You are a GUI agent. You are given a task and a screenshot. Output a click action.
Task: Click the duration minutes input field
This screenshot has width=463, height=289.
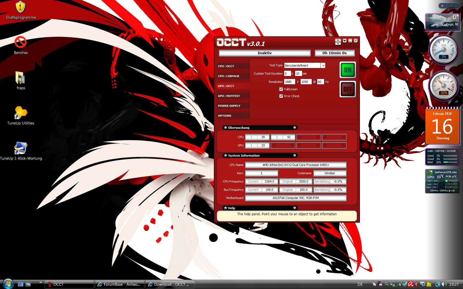click(298, 73)
